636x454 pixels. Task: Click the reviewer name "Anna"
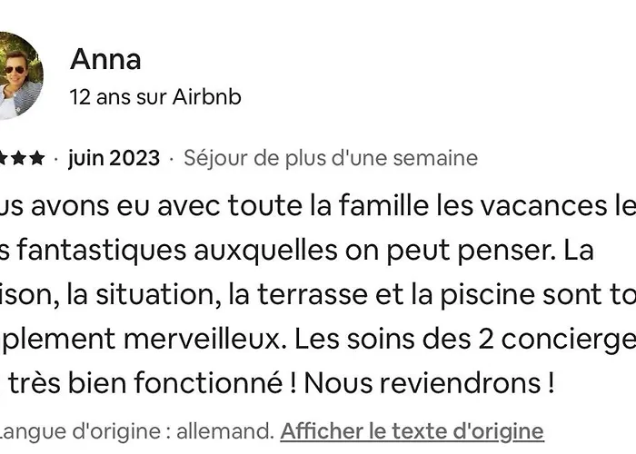[x=105, y=60]
